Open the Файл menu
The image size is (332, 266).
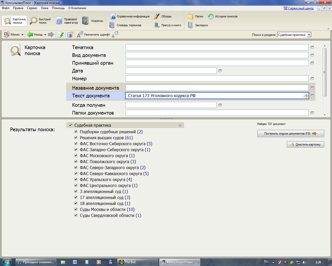[5, 8]
